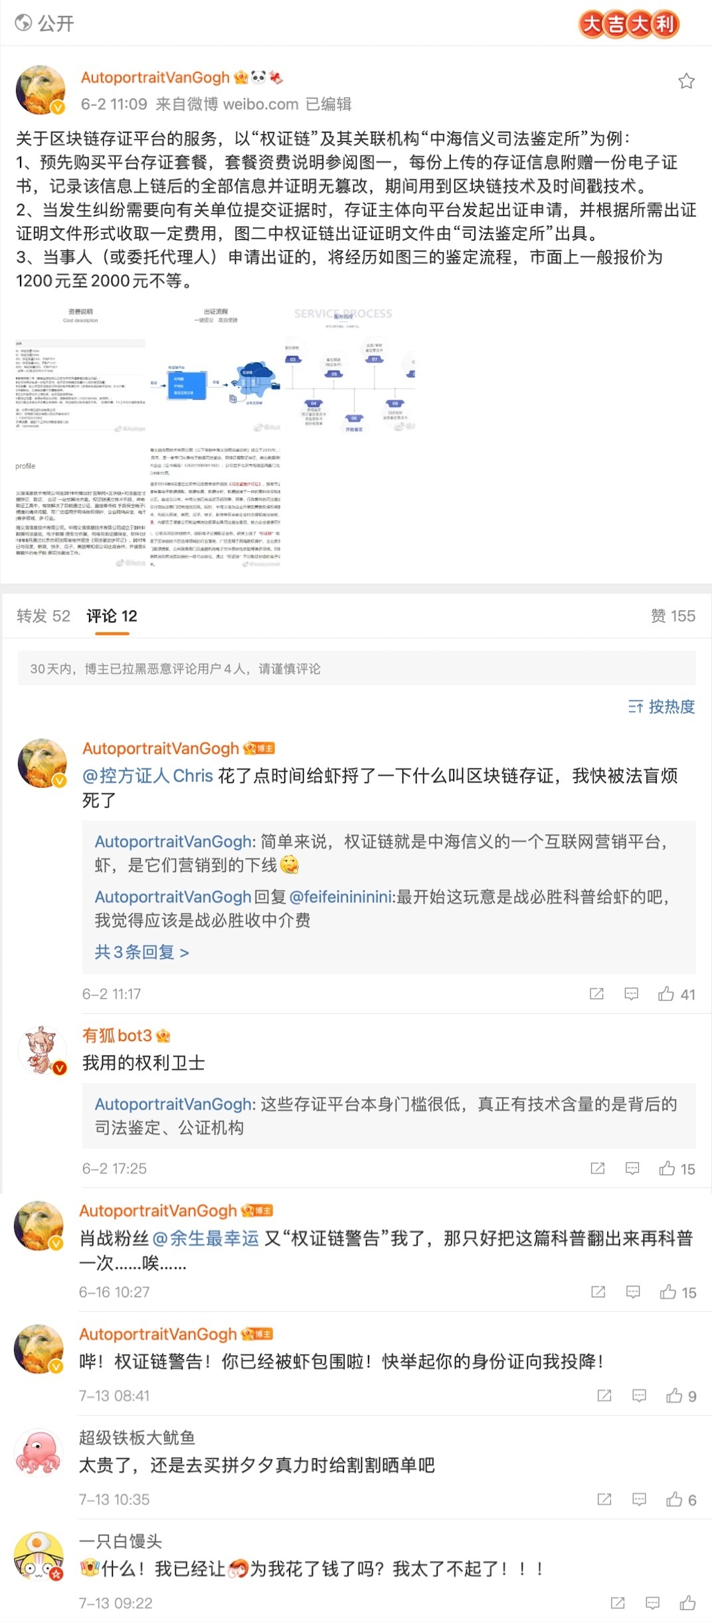Like the 有狐bot3 comment with 15 likes
The height and width of the screenshot is (1622, 712).
(677, 1168)
